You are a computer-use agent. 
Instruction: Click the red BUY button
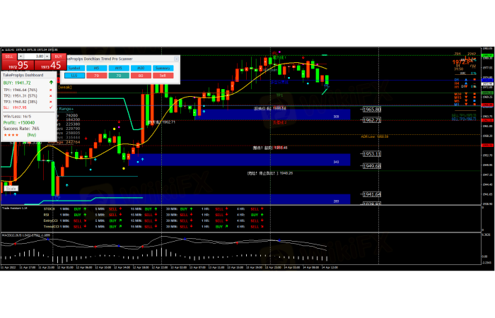(x=58, y=55)
